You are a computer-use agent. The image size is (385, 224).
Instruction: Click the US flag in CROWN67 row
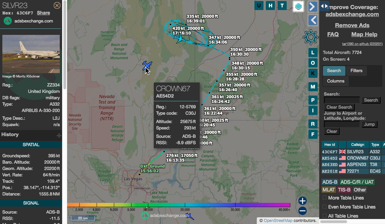tap(342, 158)
